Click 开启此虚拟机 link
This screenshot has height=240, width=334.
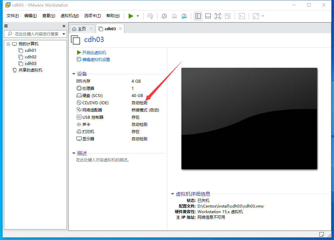click(94, 52)
